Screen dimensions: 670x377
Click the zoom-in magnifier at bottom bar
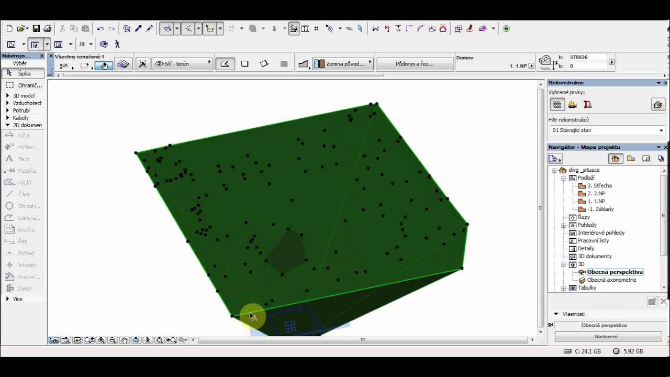click(101, 340)
